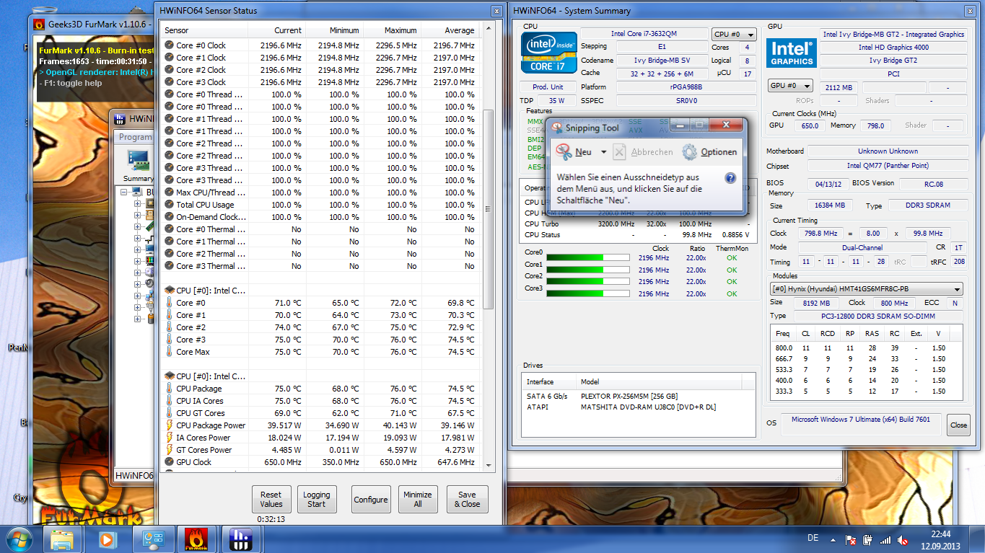Select the Total CPU Usage sensor row
Image resolution: width=985 pixels, height=553 pixels.
(320, 205)
